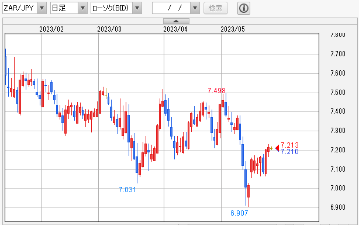Screen dimensions: 359x225
Task: Click the information icon button
Action: point(244,8)
